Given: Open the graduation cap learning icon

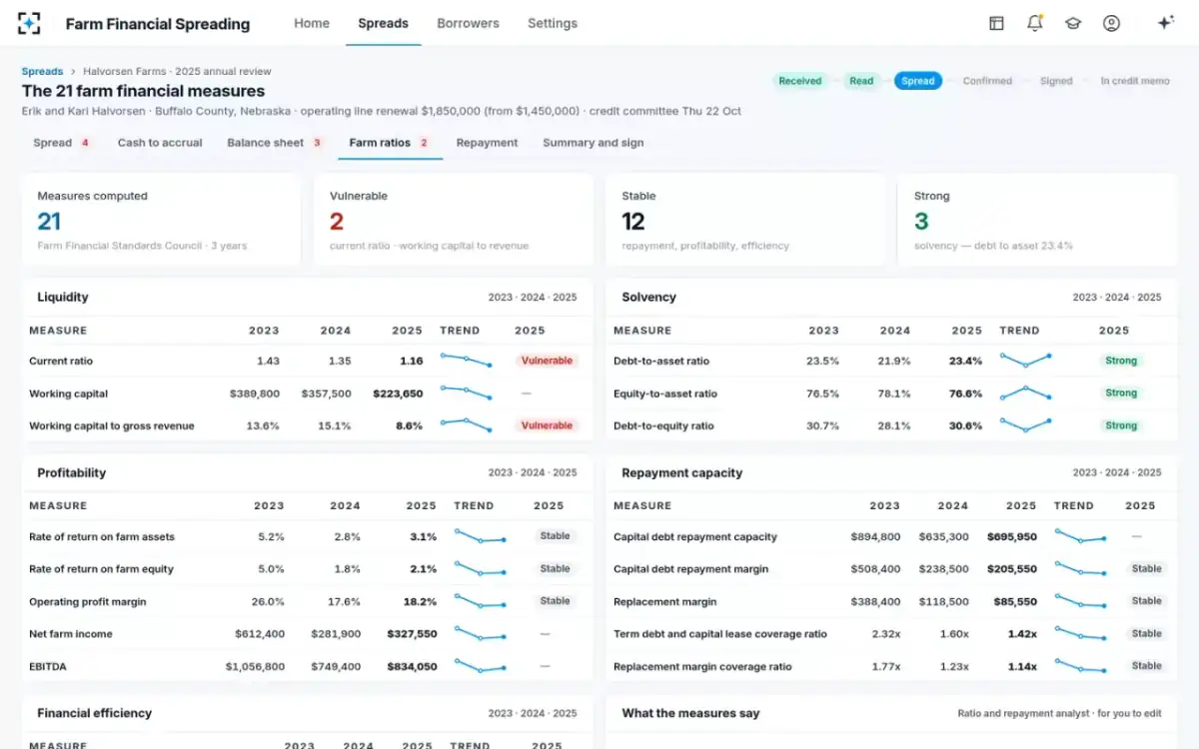Looking at the screenshot, I should (1073, 23).
